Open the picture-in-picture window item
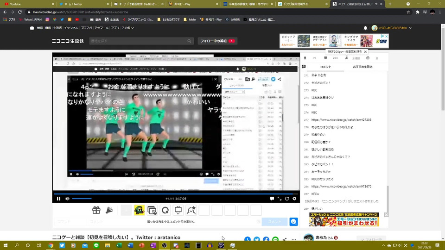 tap(152, 210)
